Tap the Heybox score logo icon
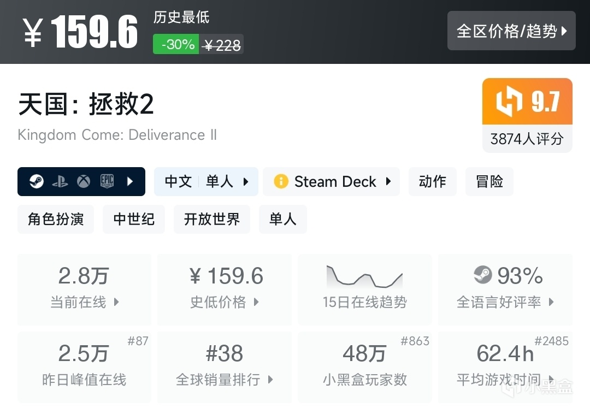The width and height of the screenshot is (590, 408). (509, 102)
